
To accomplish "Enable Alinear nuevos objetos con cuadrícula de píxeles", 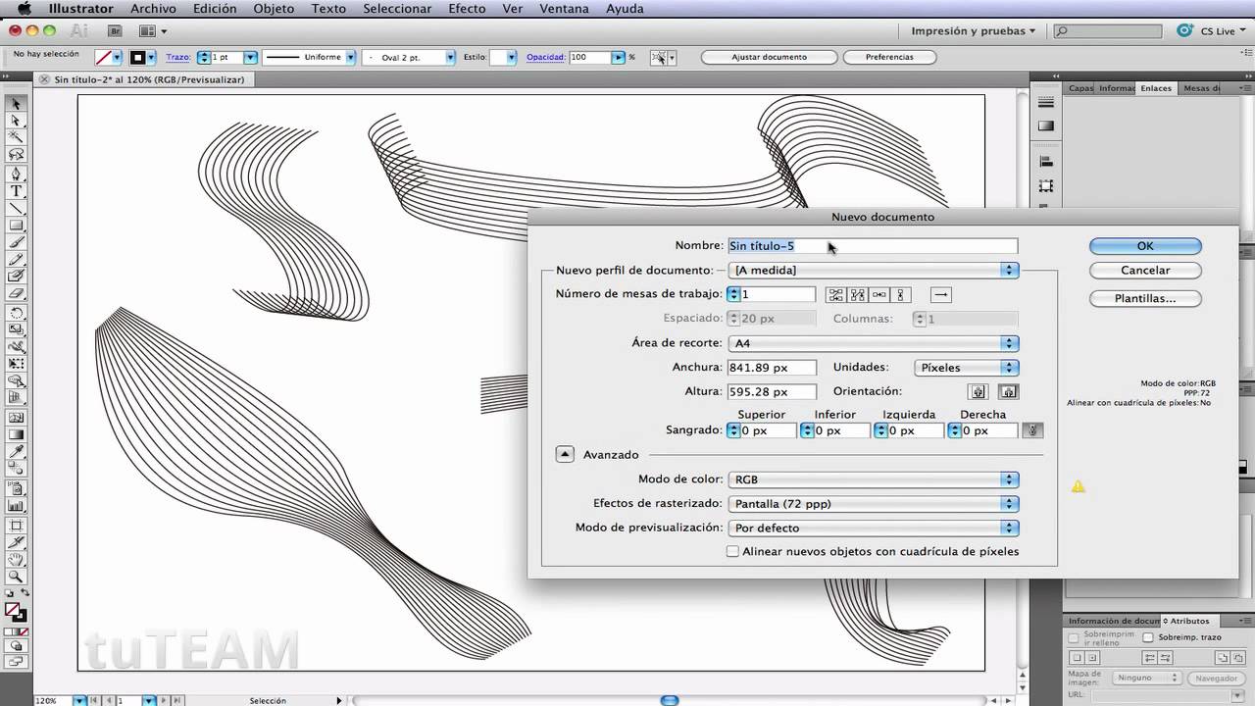I will (732, 552).
